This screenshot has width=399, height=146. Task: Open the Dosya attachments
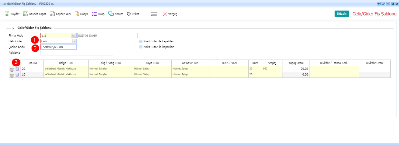coord(81,14)
